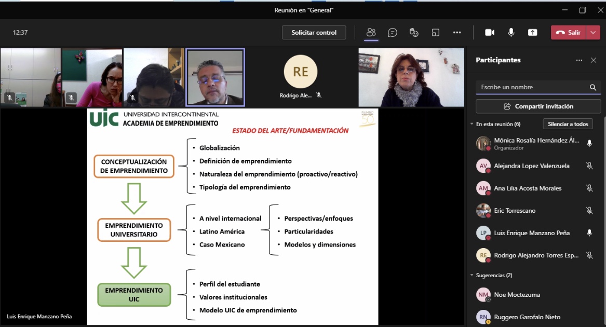The image size is (606, 327).
Task: Click Alejandra Lopez Valenzuela muted mic icon
Action: (589, 166)
